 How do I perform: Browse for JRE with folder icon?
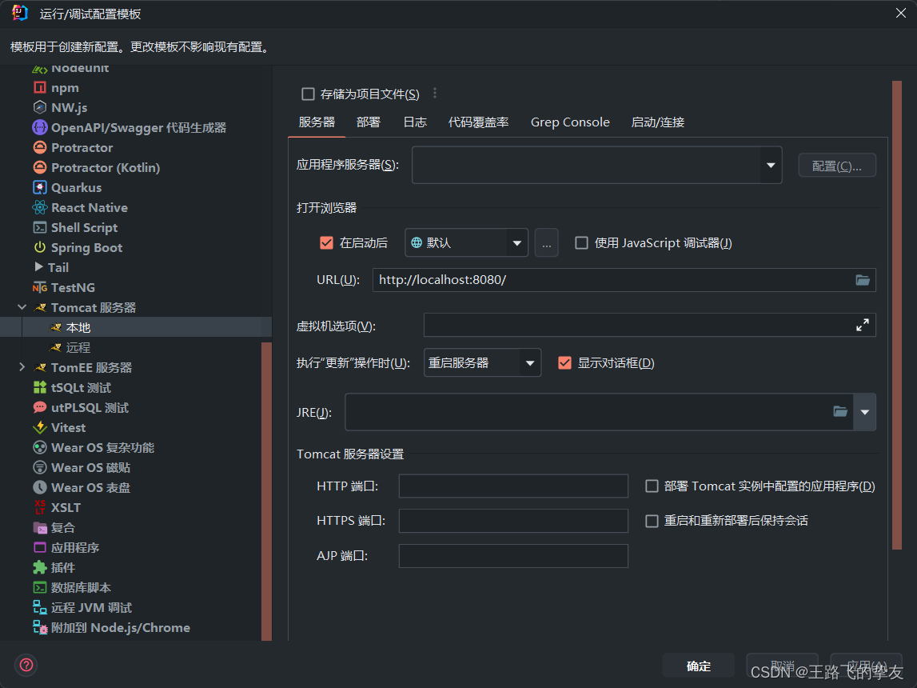pyautogui.click(x=840, y=412)
